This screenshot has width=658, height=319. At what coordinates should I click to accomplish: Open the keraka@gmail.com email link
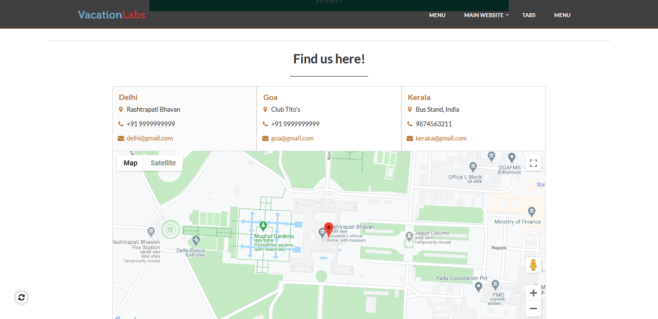click(x=441, y=139)
